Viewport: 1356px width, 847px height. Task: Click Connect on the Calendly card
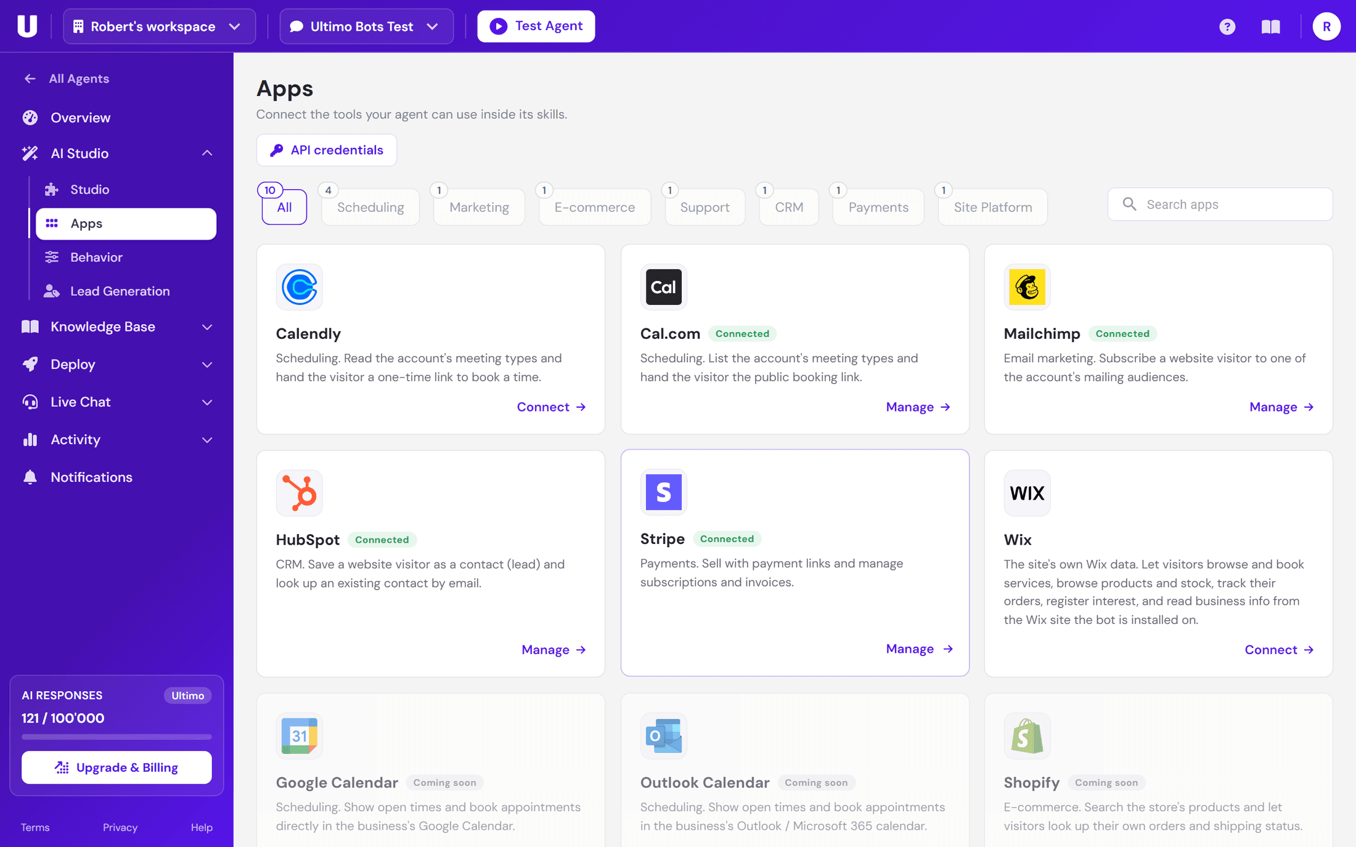tap(551, 407)
